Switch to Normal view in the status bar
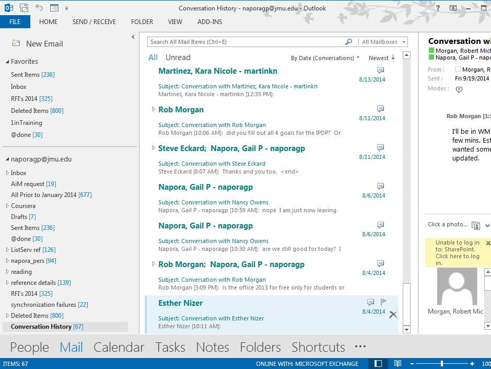491x369 pixels. [378, 364]
